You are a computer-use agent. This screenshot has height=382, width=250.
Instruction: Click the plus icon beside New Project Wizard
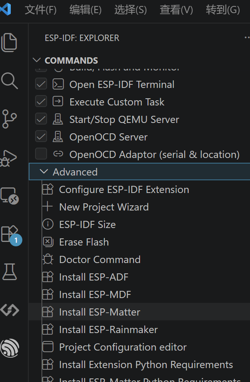tap(47, 207)
